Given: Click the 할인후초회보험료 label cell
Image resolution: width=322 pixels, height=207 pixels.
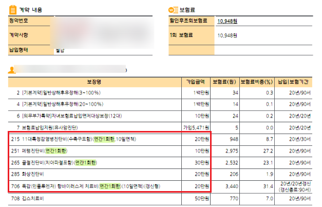Looking at the screenshot, I should click(192, 21).
